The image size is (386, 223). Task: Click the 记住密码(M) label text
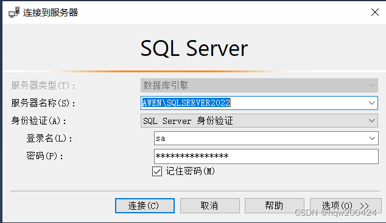pyautogui.click(x=191, y=171)
